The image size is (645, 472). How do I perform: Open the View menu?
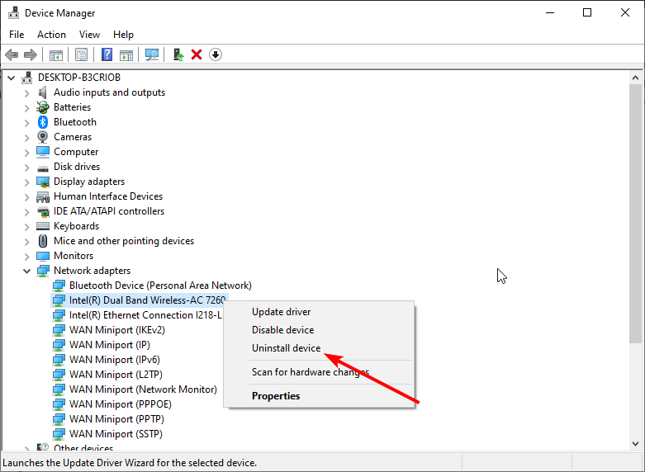(89, 35)
